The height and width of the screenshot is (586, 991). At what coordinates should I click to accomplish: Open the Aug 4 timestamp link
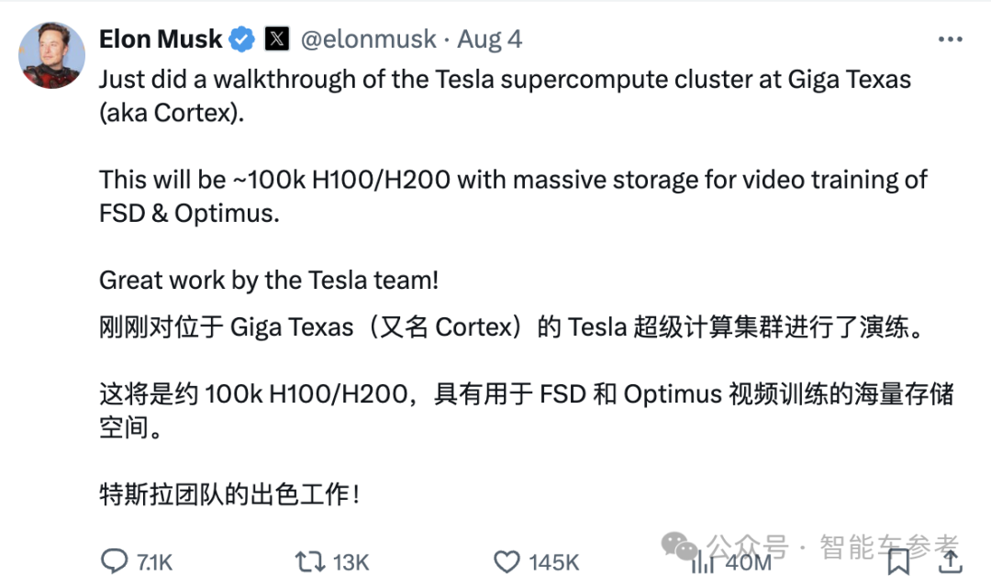point(489,39)
